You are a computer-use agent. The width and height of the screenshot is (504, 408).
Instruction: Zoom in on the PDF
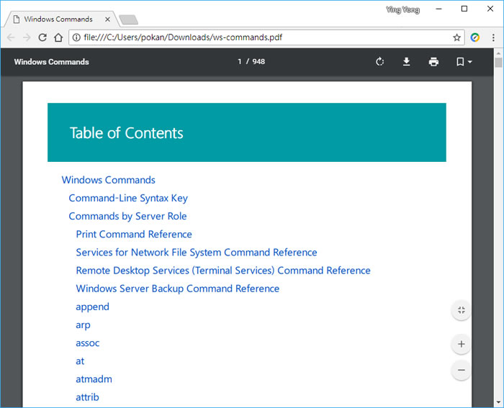point(461,345)
